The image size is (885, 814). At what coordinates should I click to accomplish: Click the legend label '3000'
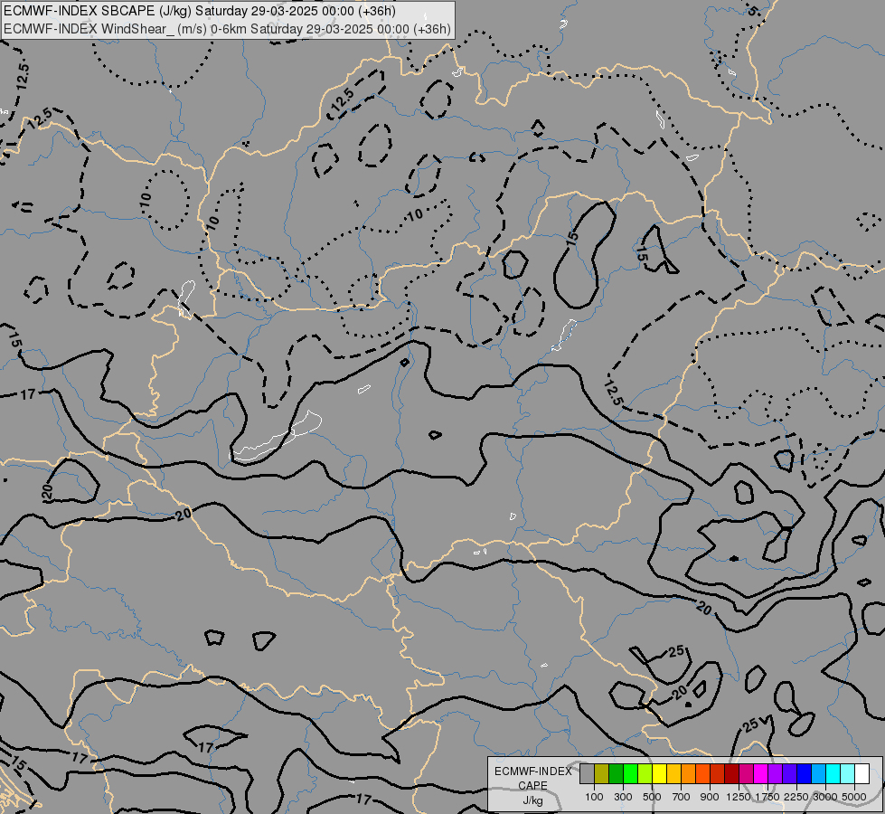[x=825, y=797]
